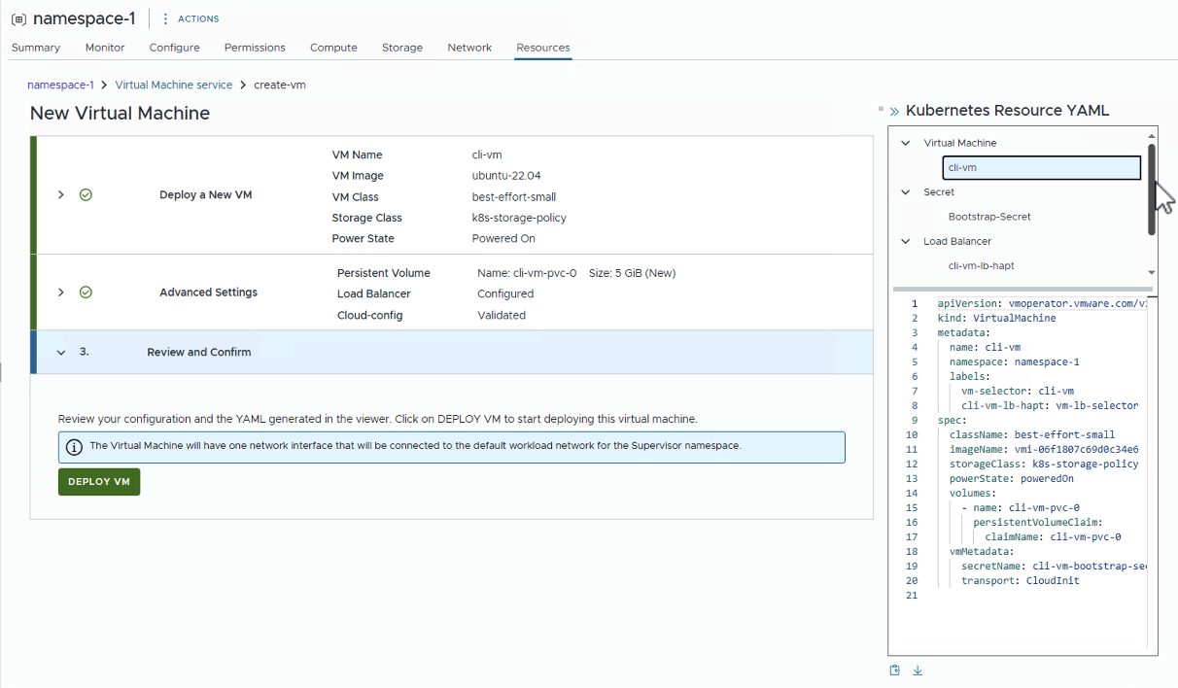Click the Deploy a New VM step title
1178x688 pixels.
(206, 194)
